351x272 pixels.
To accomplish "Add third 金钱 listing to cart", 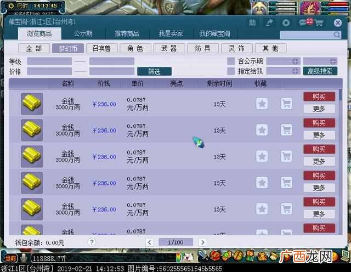I will (x=286, y=156).
